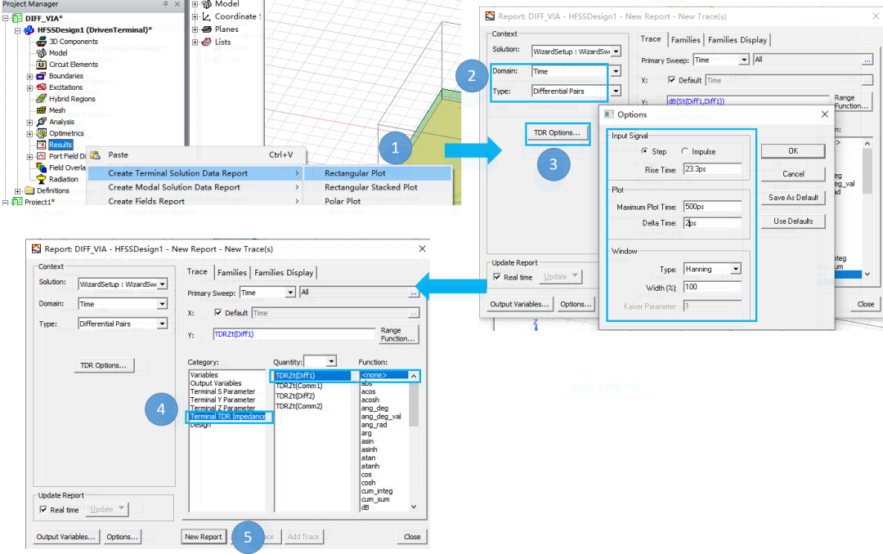883x554 pixels.
Task: Select the Mesh icon in Project Manager
Action: 41,110
